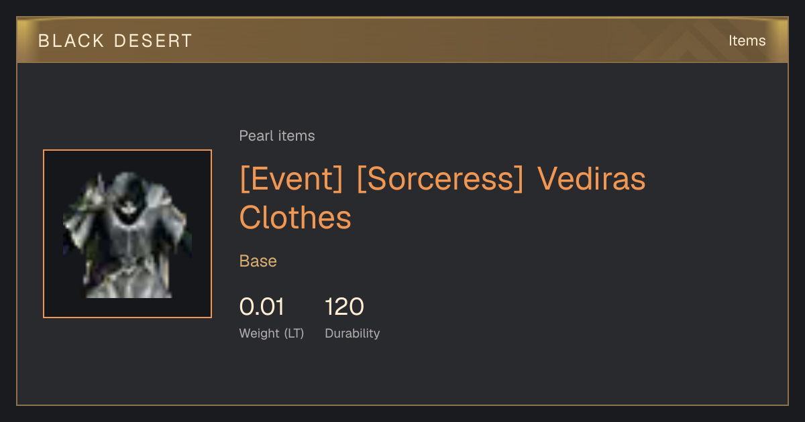
Task: Click the word Pearl above the title
Action: 254,136
